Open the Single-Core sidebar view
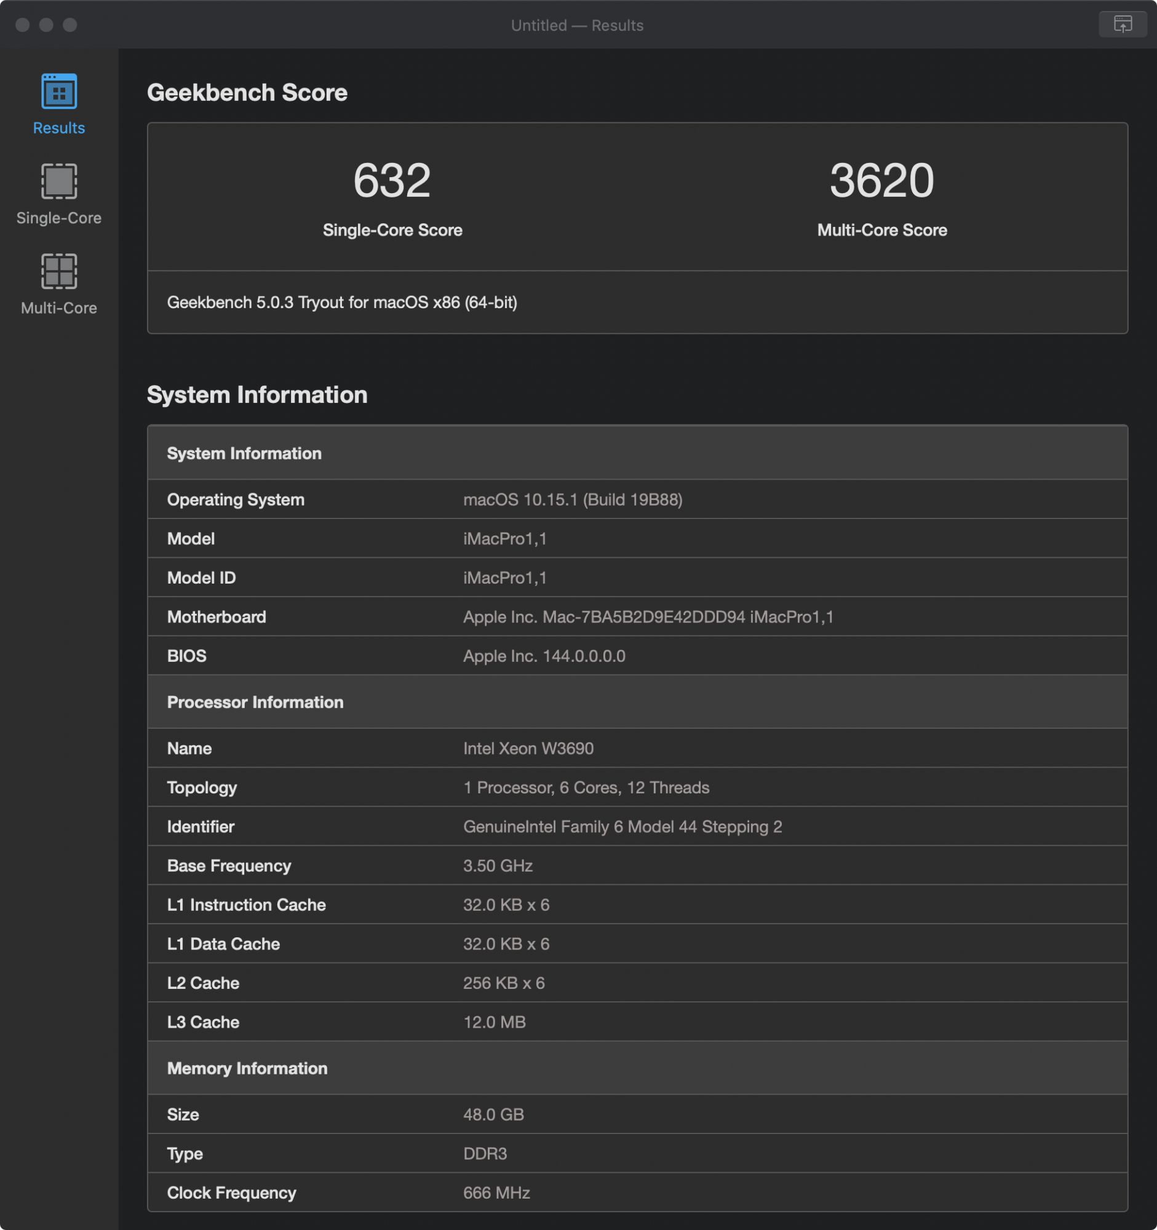Screen dimensions: 1157x1230 (x=59, y=194)
